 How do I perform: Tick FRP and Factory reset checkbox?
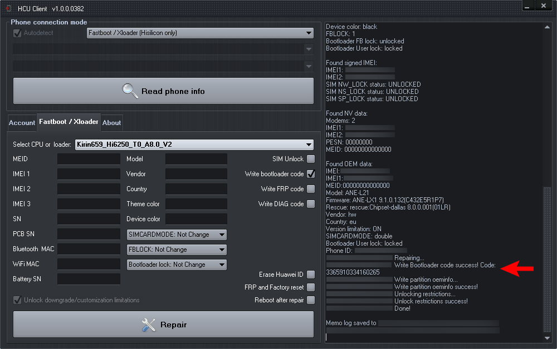click(311, 287)
